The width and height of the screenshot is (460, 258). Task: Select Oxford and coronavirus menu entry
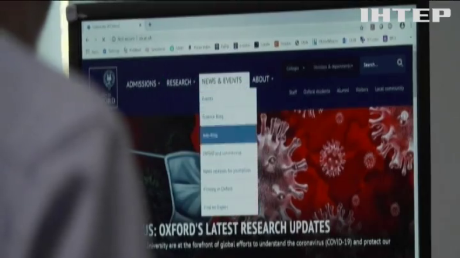[228, 153]
